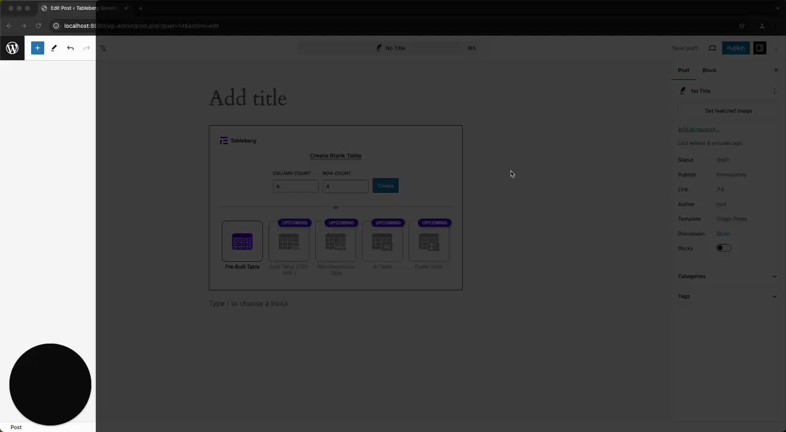
Task: Toggle the block inserter plus button
Action: click(37, 48)
